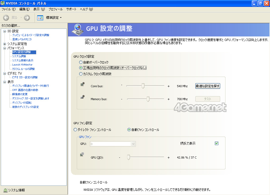Open カスタム ルールの調整 tree item
Viewport: 270px width, 195px height.
click(x=23, y=69)
